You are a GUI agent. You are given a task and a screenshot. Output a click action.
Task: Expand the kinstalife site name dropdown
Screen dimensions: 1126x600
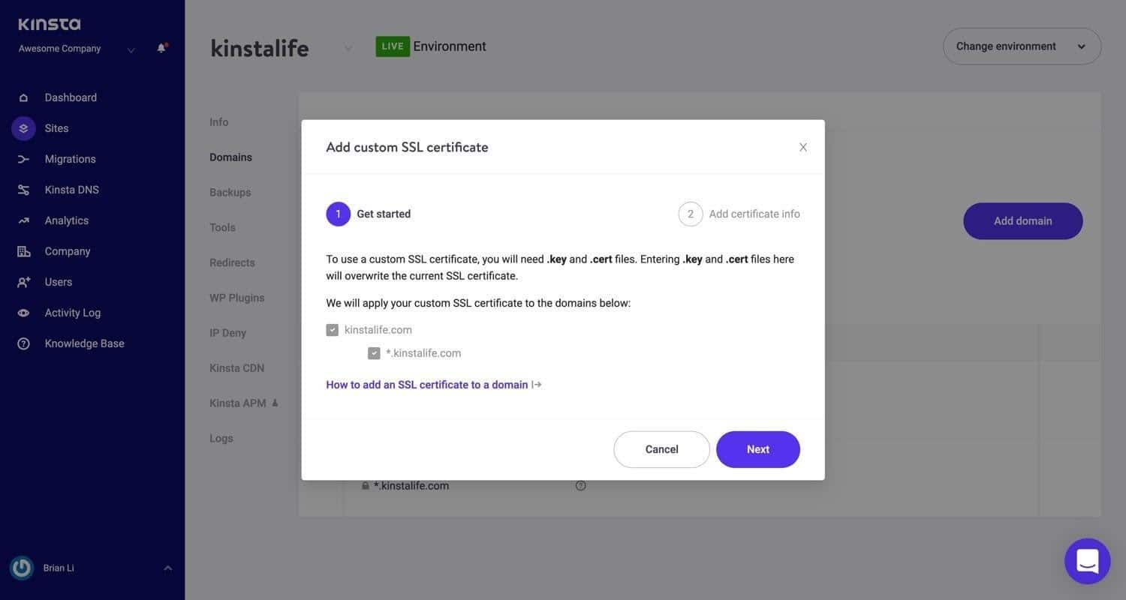point(346,46)
